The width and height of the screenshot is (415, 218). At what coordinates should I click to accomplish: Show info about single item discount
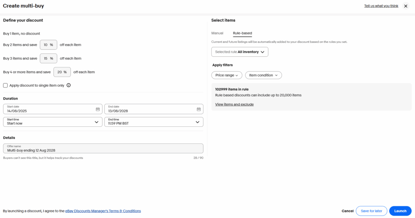click(x=68, y=85)
